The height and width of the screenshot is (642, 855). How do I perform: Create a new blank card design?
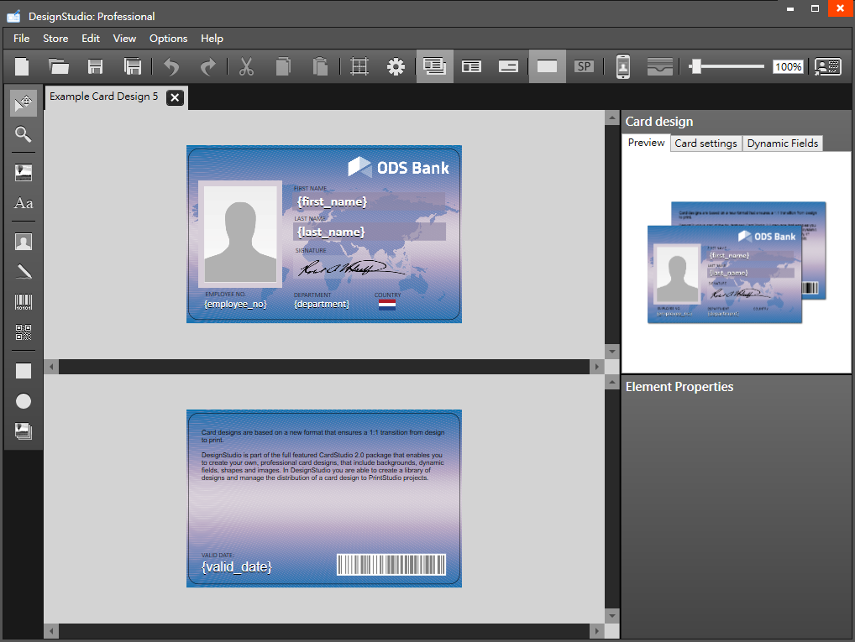click(x=22, y=66)
